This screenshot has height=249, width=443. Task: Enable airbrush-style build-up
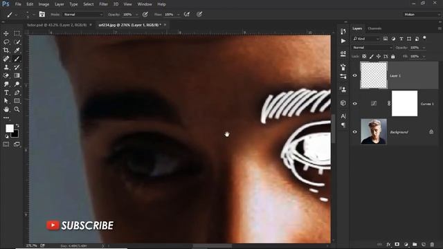tap(187, 15)
